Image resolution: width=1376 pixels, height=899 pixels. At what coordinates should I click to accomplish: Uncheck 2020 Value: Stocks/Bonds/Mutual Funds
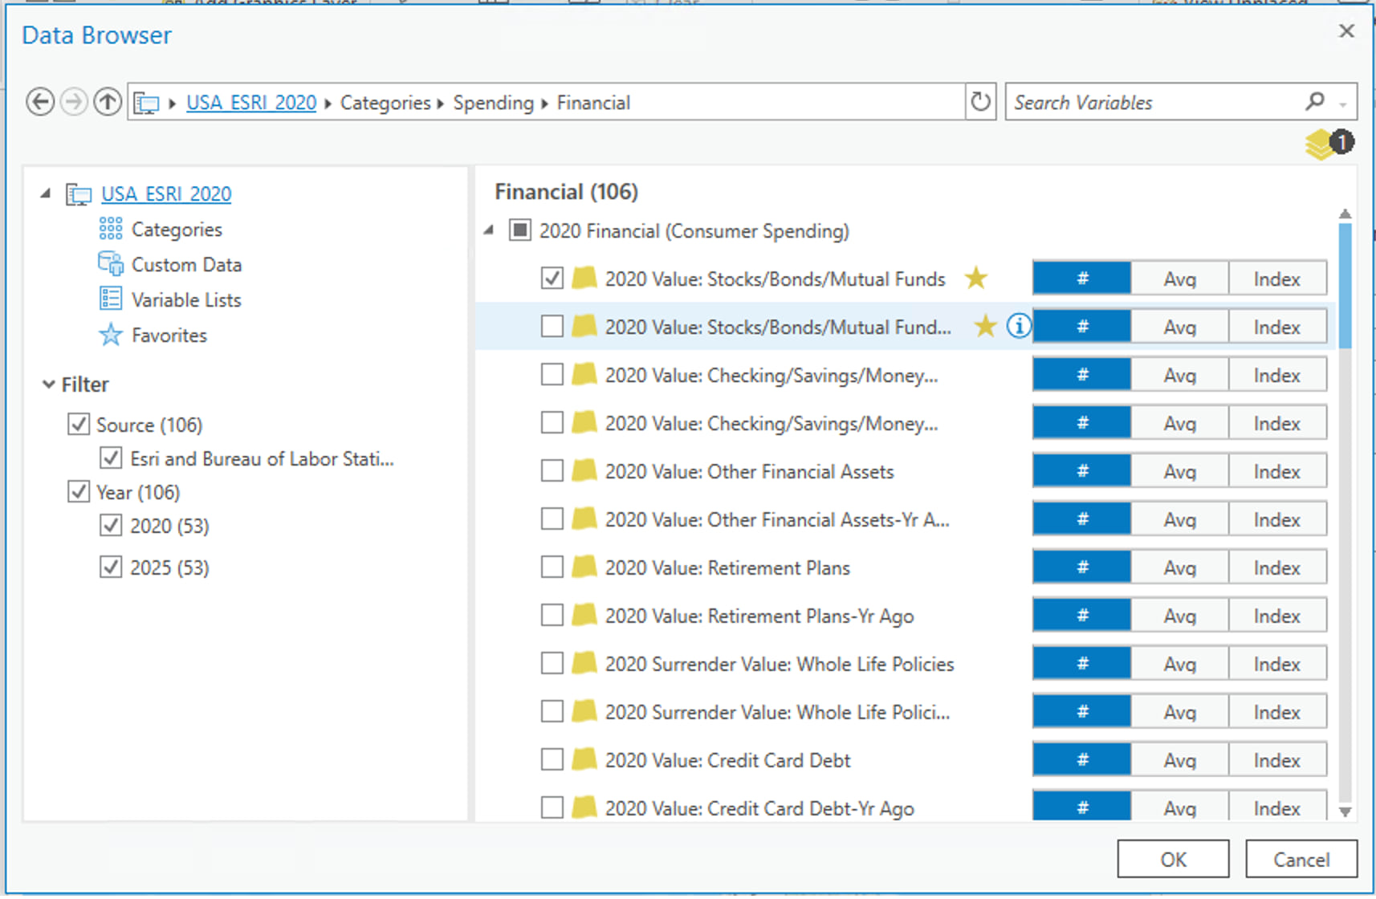click(x=552, y=278)
